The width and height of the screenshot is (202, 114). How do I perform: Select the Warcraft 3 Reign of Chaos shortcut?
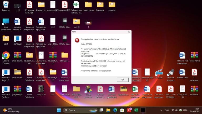pos(6,75)
